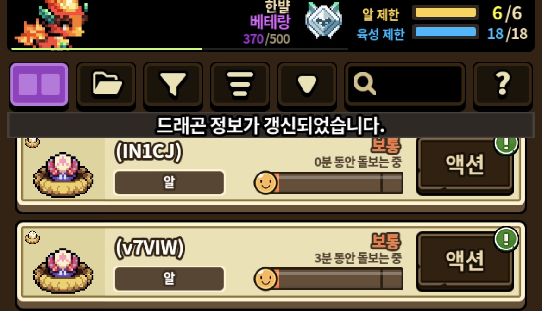Click the 알 label under v7VIW
542x311 pixels.
pyautogui.click(x=170, y=279)
